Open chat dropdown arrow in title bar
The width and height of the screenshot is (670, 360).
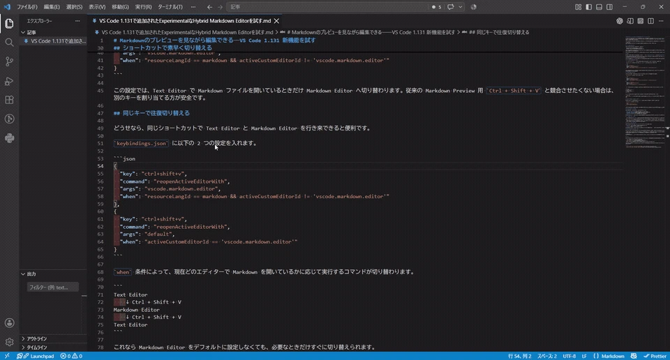(x=460, y=7)
